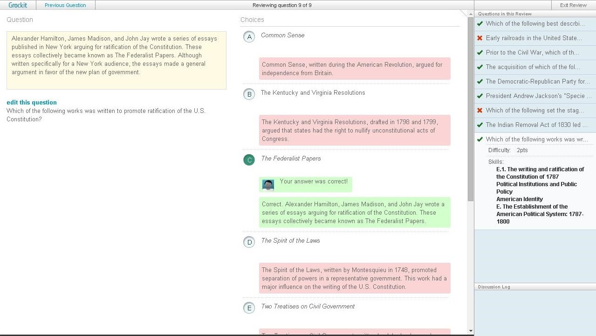596x336 pixels.
Task: Open the first review question 'Which of the following best describes'
Action: pyautogui.click(x=535, y=23)
